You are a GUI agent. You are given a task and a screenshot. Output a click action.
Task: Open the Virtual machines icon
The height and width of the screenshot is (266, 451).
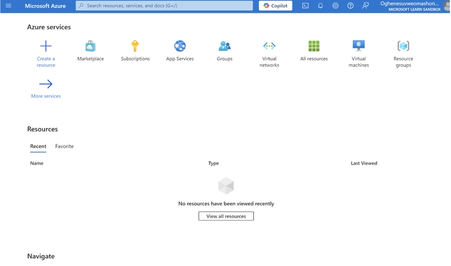tap(359, 46)
